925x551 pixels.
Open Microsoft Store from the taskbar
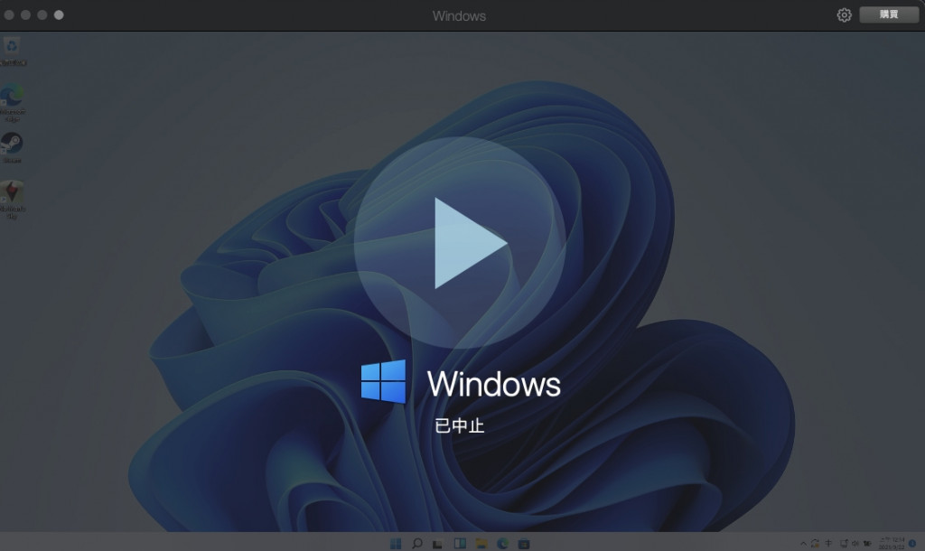click(524, 544)
